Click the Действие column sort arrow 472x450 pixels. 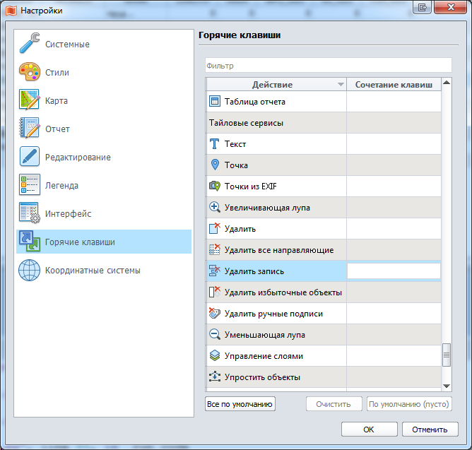tap(341, 85)
